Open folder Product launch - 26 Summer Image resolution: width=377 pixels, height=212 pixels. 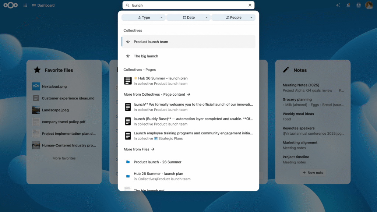pyautogui.click(x=188, y=162)
